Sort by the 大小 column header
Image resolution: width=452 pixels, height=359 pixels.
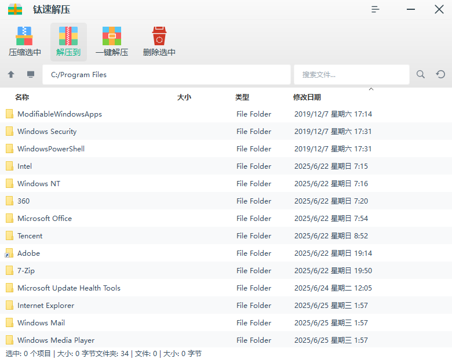click(x=184, y=97)
